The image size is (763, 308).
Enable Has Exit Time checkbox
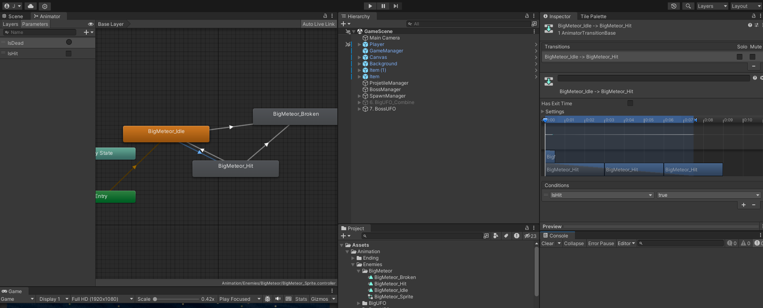pos(630,103)
